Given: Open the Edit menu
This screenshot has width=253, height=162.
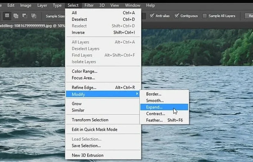Looking at the screenshot, I should [x=11, y=5].
